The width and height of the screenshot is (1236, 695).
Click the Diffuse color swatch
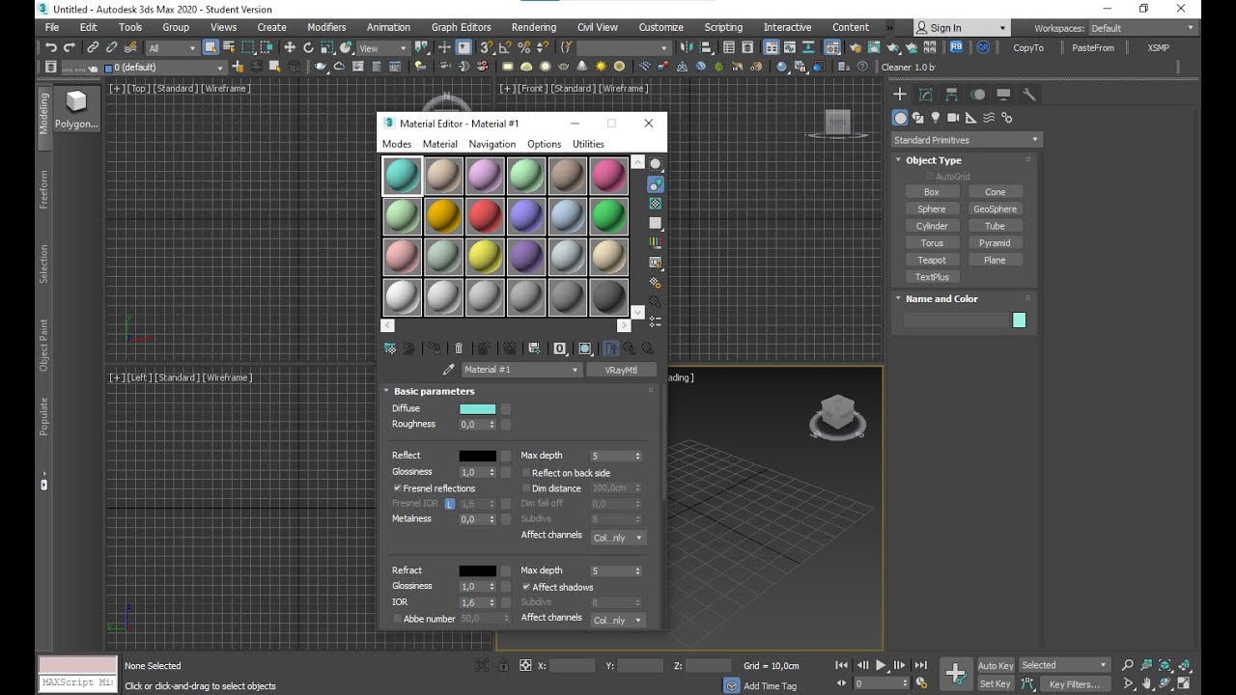(x=477, y=409)
